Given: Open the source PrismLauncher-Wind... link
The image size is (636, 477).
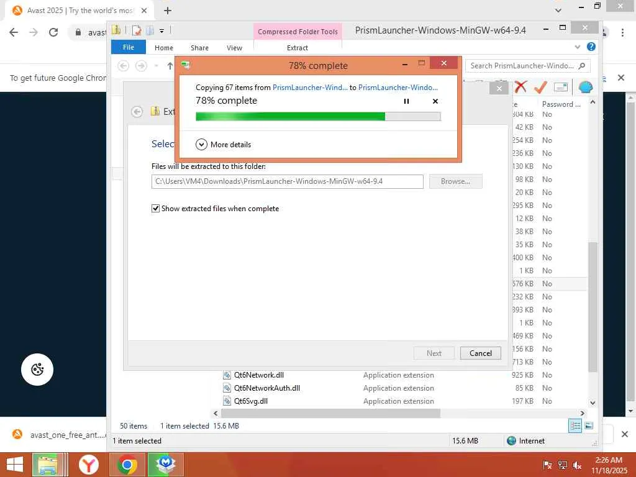Looking at the screenshot, I should point(310,87).
